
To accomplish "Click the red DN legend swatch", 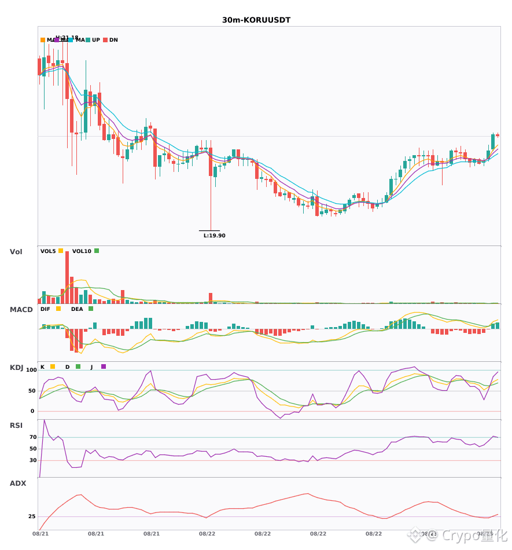I will click(105, 40).
